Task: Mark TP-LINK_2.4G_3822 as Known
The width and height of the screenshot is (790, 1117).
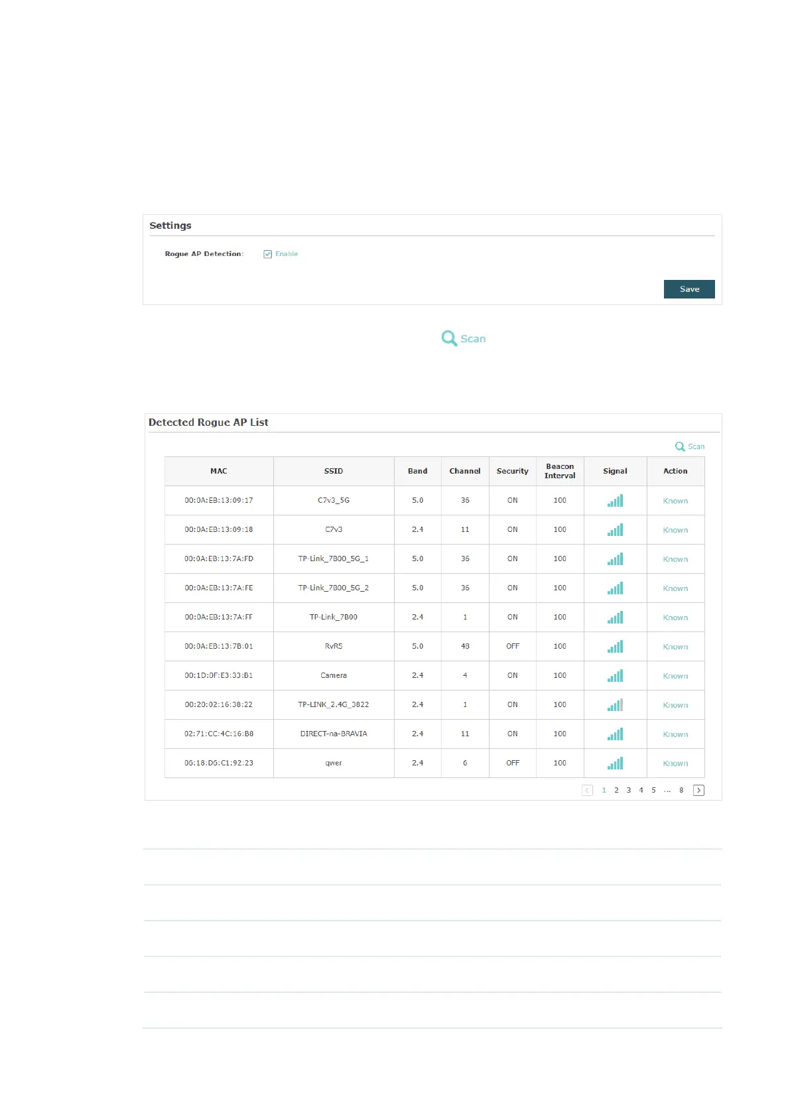Action: pyautogui.click(x=675, y=705)
